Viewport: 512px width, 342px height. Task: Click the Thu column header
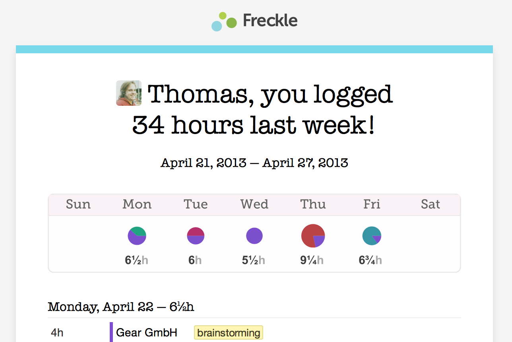point(313,204)
